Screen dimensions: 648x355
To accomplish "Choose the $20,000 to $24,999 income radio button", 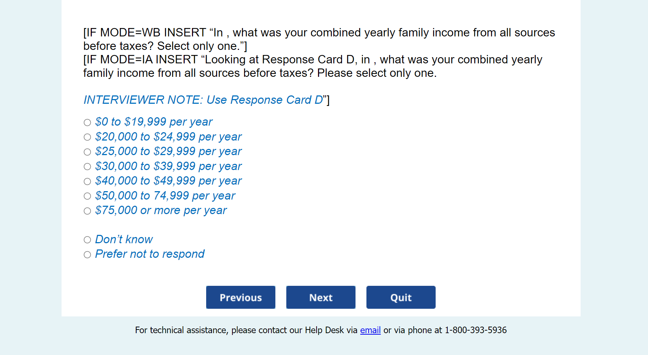I will (x=87, y=137).
